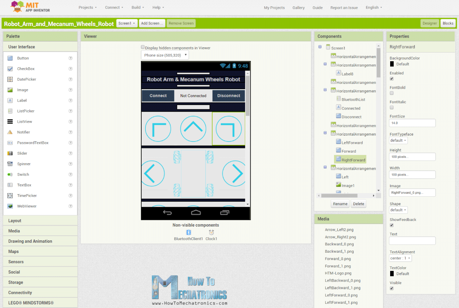Image resolution: width=459 pixels, height=308 pixels.
Task: Select the Switch component in the Palette
Action: tap(23, 174)
